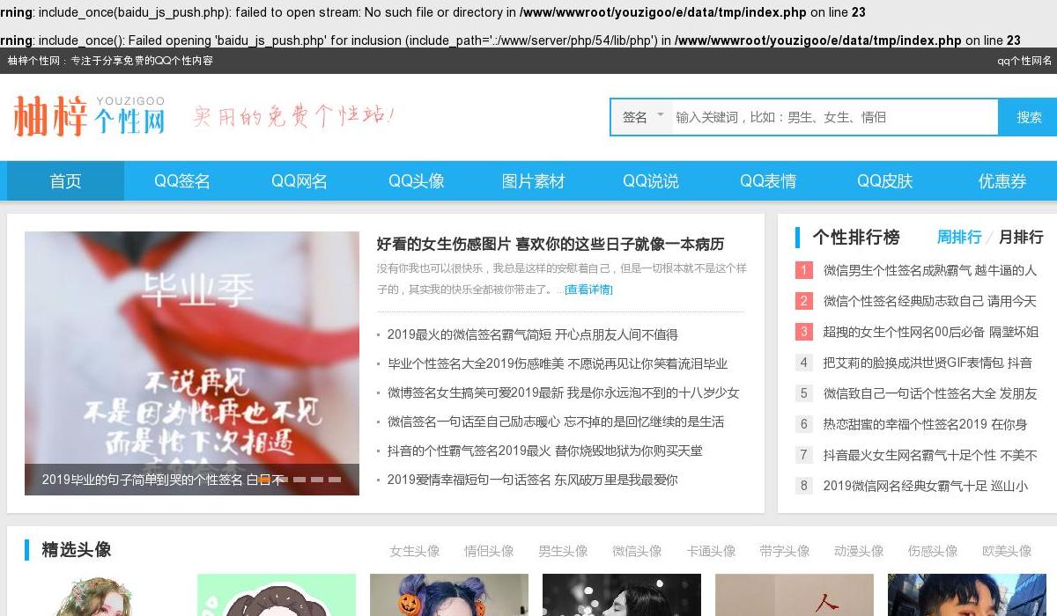Select the 情侣头像 category
The height and width of the screenshot is (616, 1057).
[x=489, y=551]
